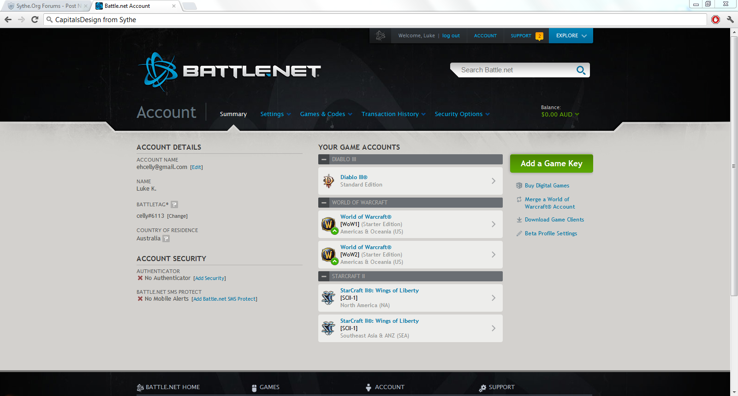This screenshot has height=396, width=738.
Task: Open the browser new tab button
Action: (189, 6)
